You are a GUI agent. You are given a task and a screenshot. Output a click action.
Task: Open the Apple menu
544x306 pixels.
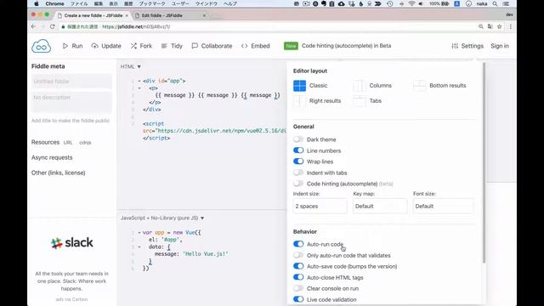click(37, 3)
